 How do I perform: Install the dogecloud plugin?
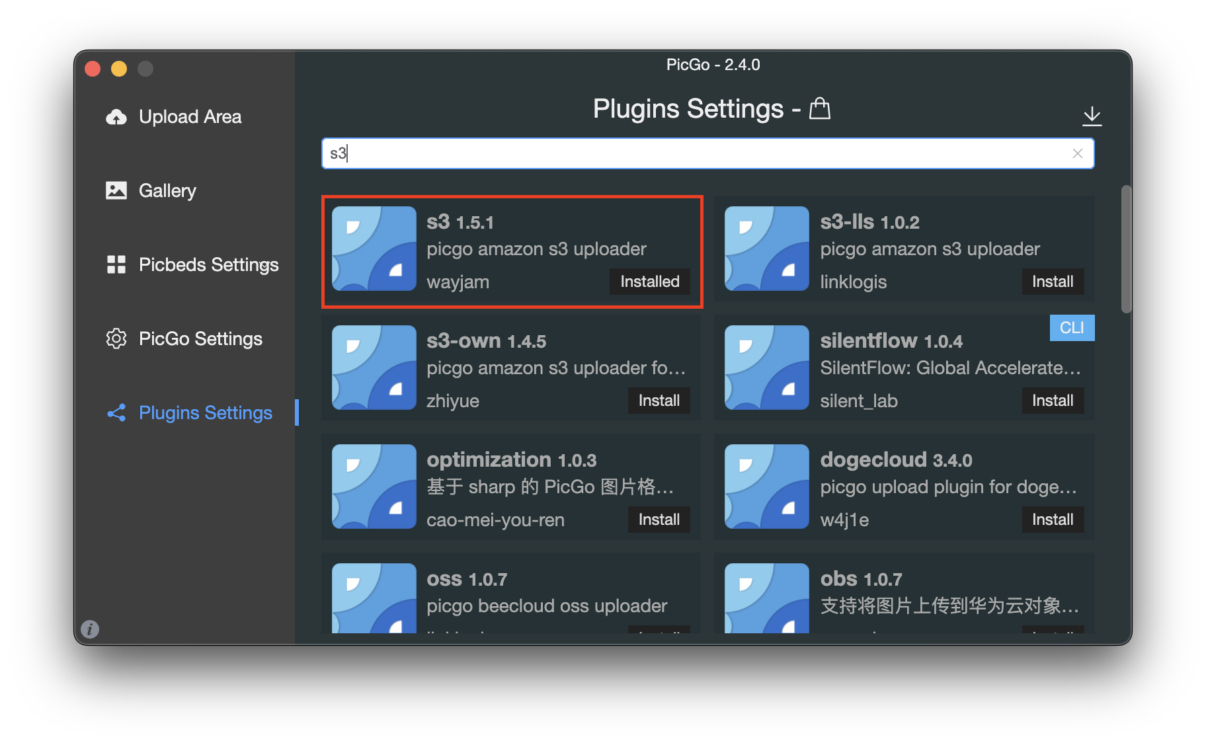click(x=1052, y=520)
